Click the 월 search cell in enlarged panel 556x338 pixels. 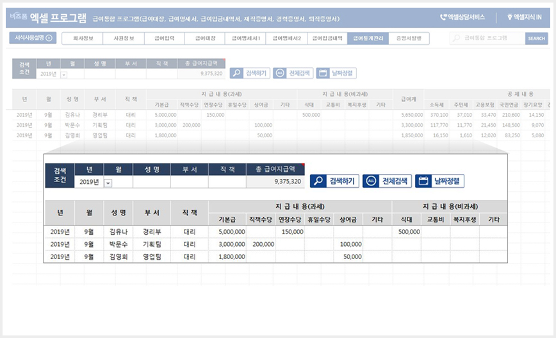point(119,182)
